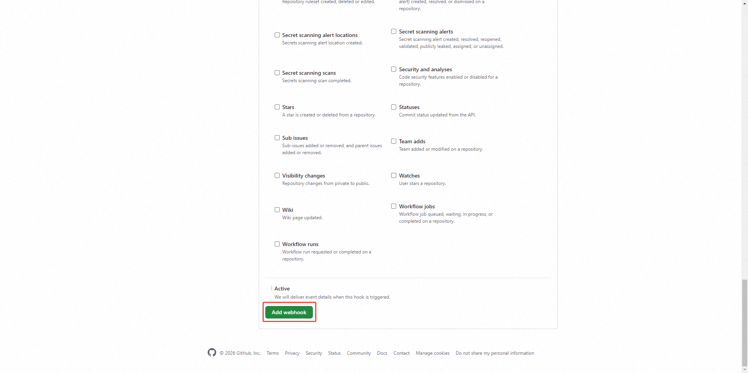
Task: Check the Secret scanning alerts checkbox
Action: (x=393, y=32)
